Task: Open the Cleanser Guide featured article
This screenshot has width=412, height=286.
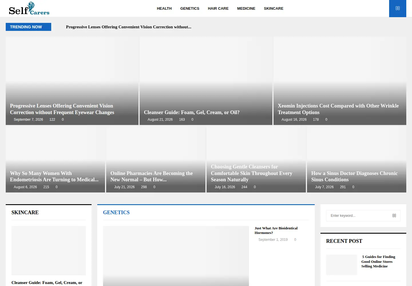Action: coord(191,112)
